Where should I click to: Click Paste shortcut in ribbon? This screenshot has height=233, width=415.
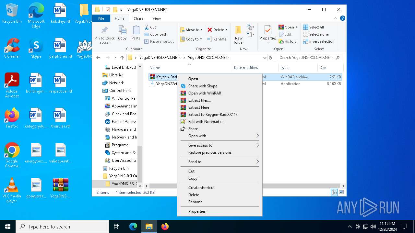(x=159, y=41)
